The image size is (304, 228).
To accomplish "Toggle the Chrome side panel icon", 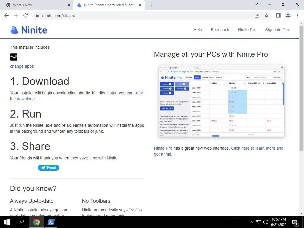I will [x=278, y=15].
